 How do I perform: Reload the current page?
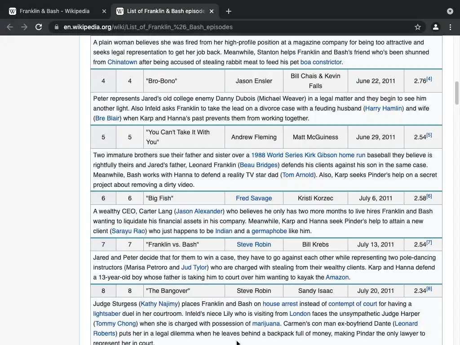click(39, 27)
